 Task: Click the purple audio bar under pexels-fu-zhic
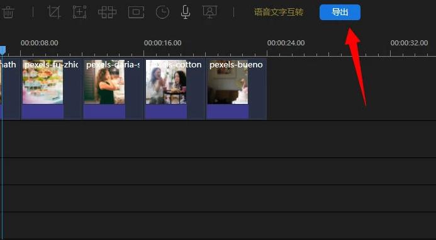coord(43,111)
